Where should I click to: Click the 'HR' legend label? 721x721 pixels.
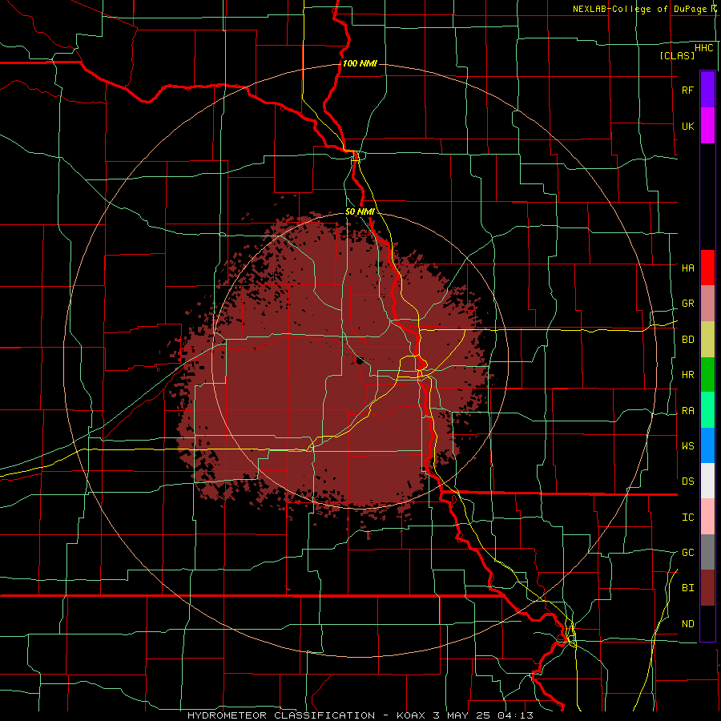click(688, 375)
